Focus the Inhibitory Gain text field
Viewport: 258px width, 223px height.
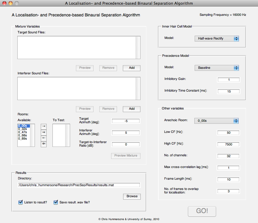coord(229,80)
